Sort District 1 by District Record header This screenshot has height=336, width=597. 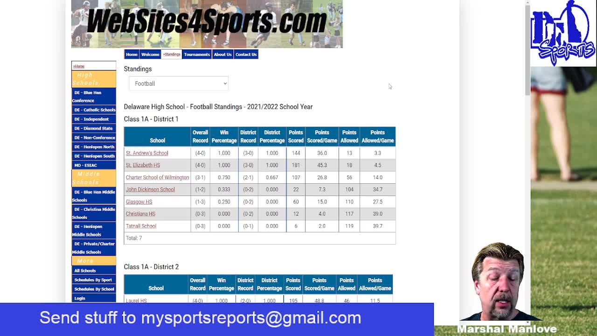tap(248, 137)
